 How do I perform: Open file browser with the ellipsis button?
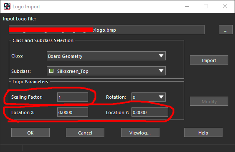point(225,30)
